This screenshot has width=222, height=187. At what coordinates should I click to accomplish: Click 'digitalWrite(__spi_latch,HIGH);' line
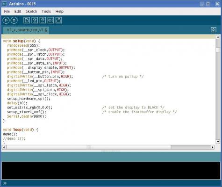point(39,86)
